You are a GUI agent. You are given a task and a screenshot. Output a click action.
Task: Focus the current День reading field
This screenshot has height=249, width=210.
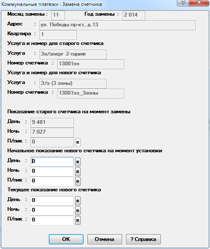click(x=52, y=201)
